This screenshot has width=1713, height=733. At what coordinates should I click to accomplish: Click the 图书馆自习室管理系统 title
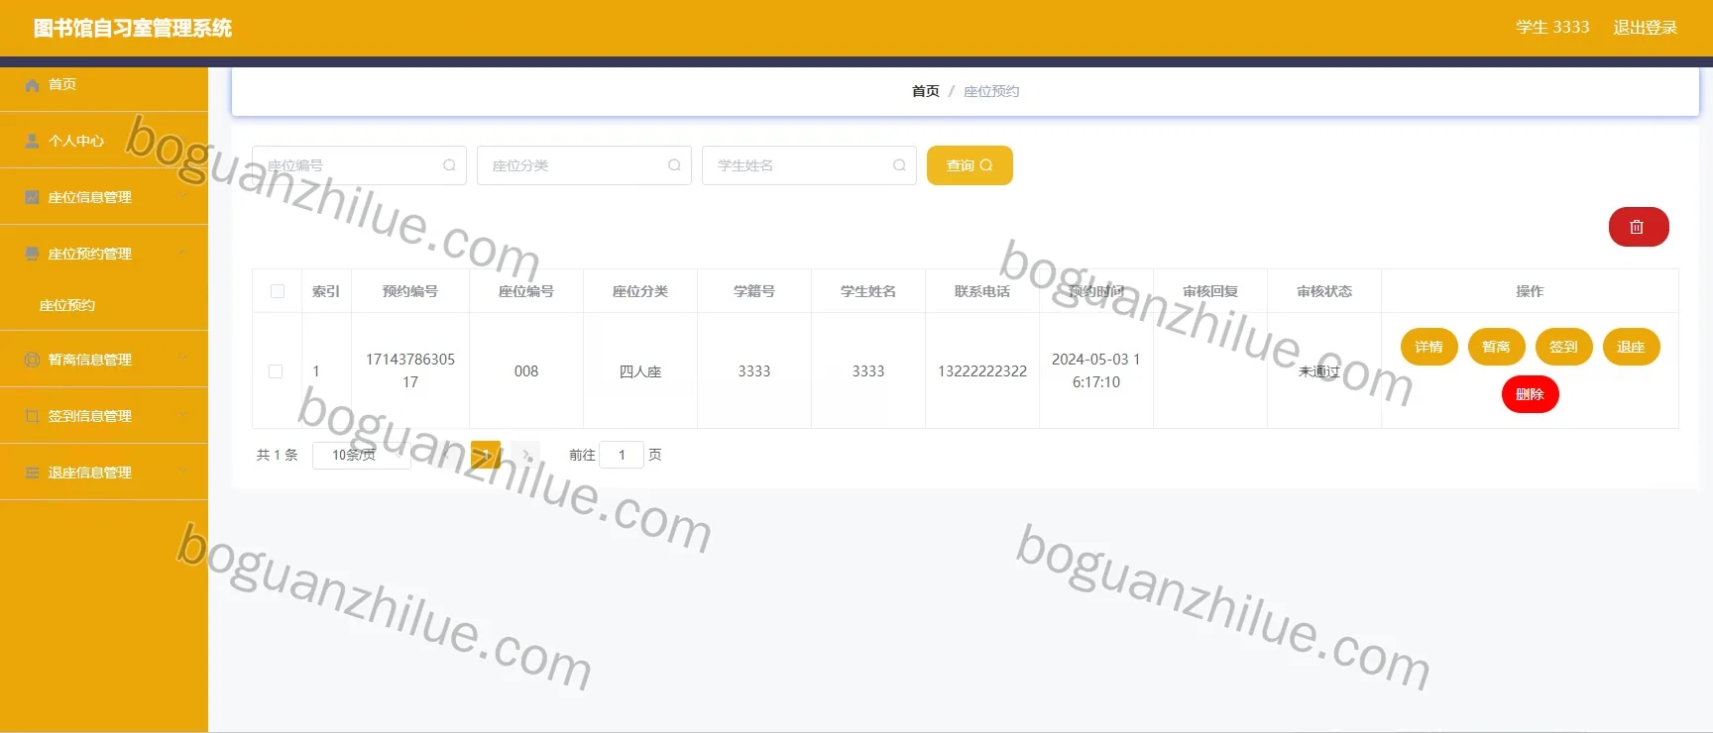133,28
